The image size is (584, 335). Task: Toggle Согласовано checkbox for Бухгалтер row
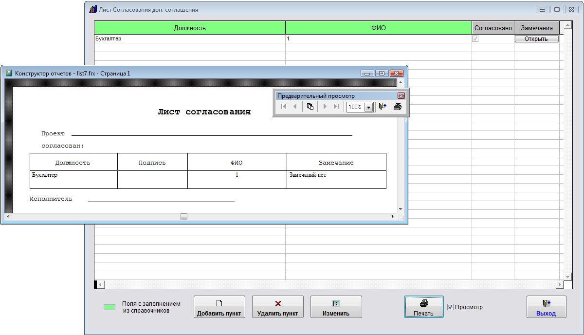(x=475, y=39)
